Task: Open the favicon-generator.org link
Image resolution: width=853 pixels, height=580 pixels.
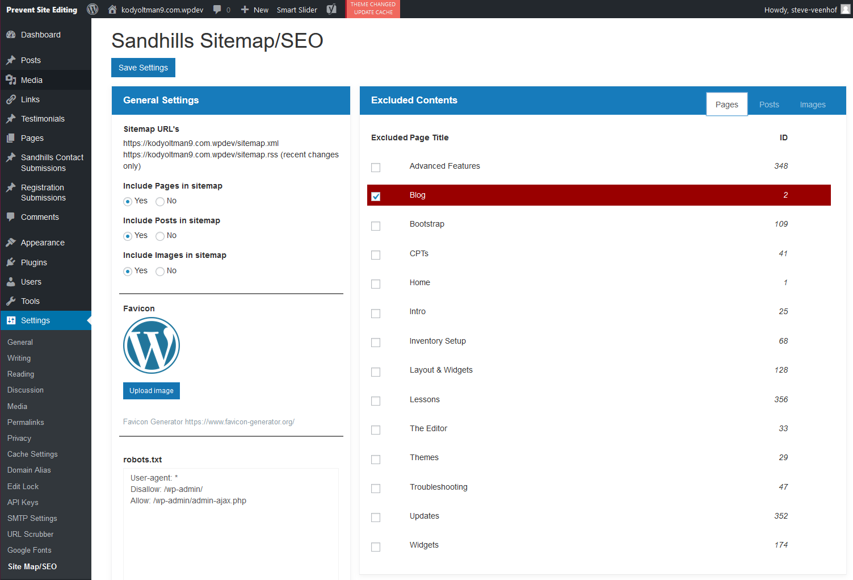Action: [239, 422]
